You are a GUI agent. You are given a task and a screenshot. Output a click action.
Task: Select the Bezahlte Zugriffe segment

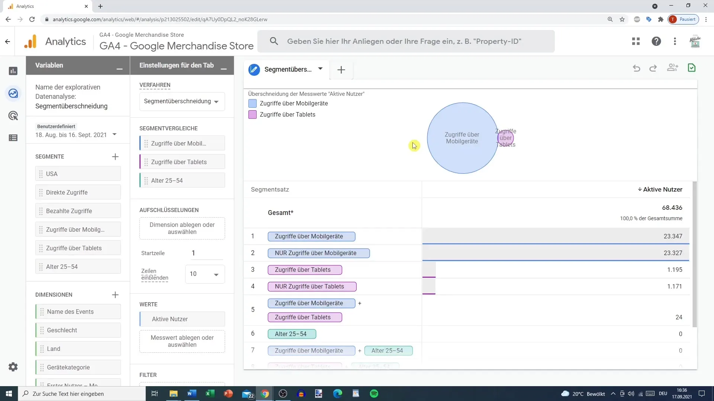[x=78, y=211]
